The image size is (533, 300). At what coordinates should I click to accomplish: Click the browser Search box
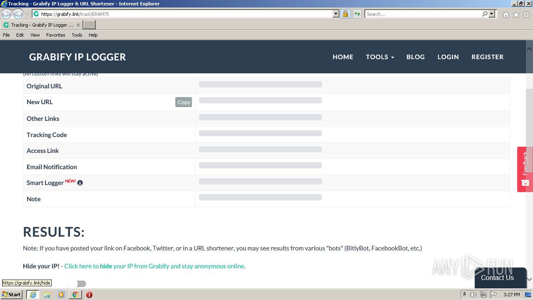click(423, 14)
